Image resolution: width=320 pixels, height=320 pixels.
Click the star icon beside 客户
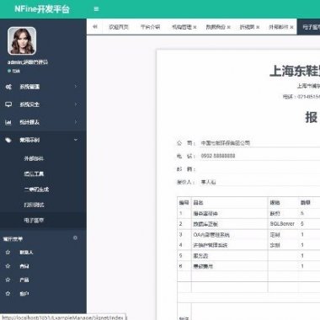8,294
